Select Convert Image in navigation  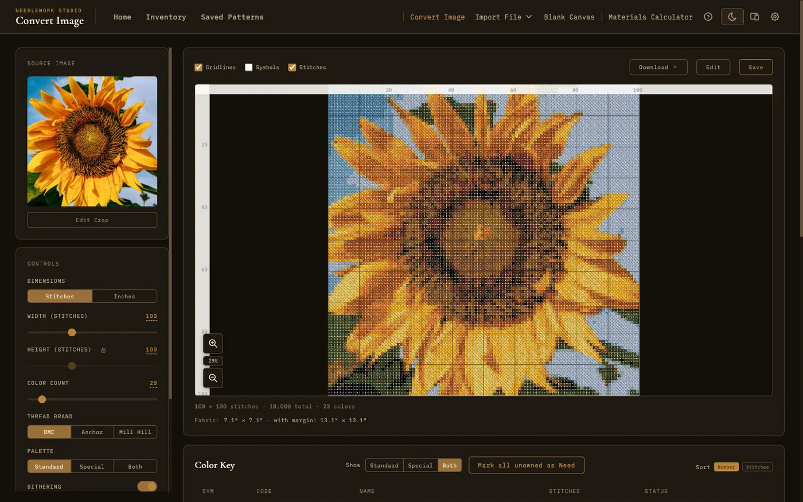coord(437,17)
